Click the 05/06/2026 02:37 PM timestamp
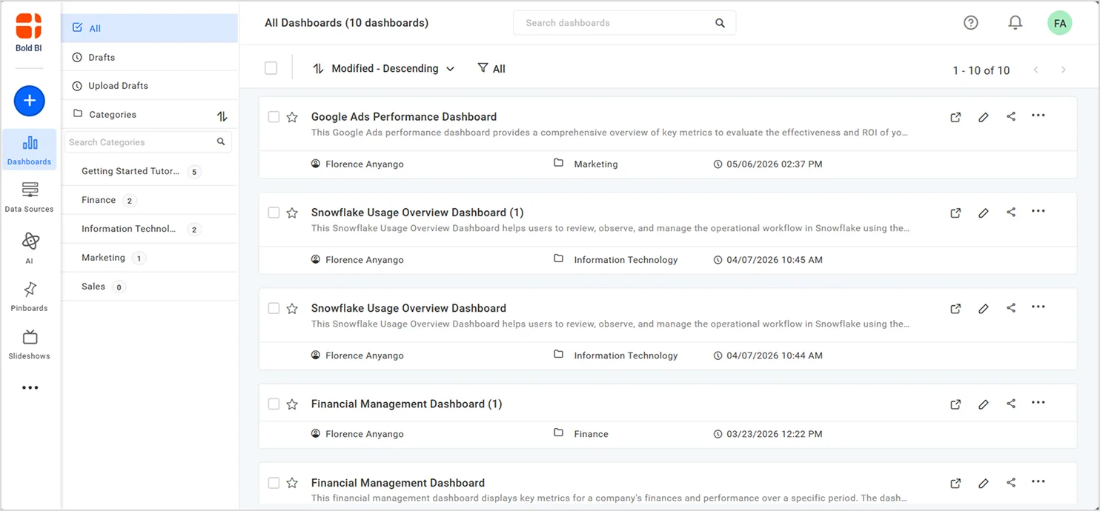This screenshot has height=511, width=1100. pos(774,164)
